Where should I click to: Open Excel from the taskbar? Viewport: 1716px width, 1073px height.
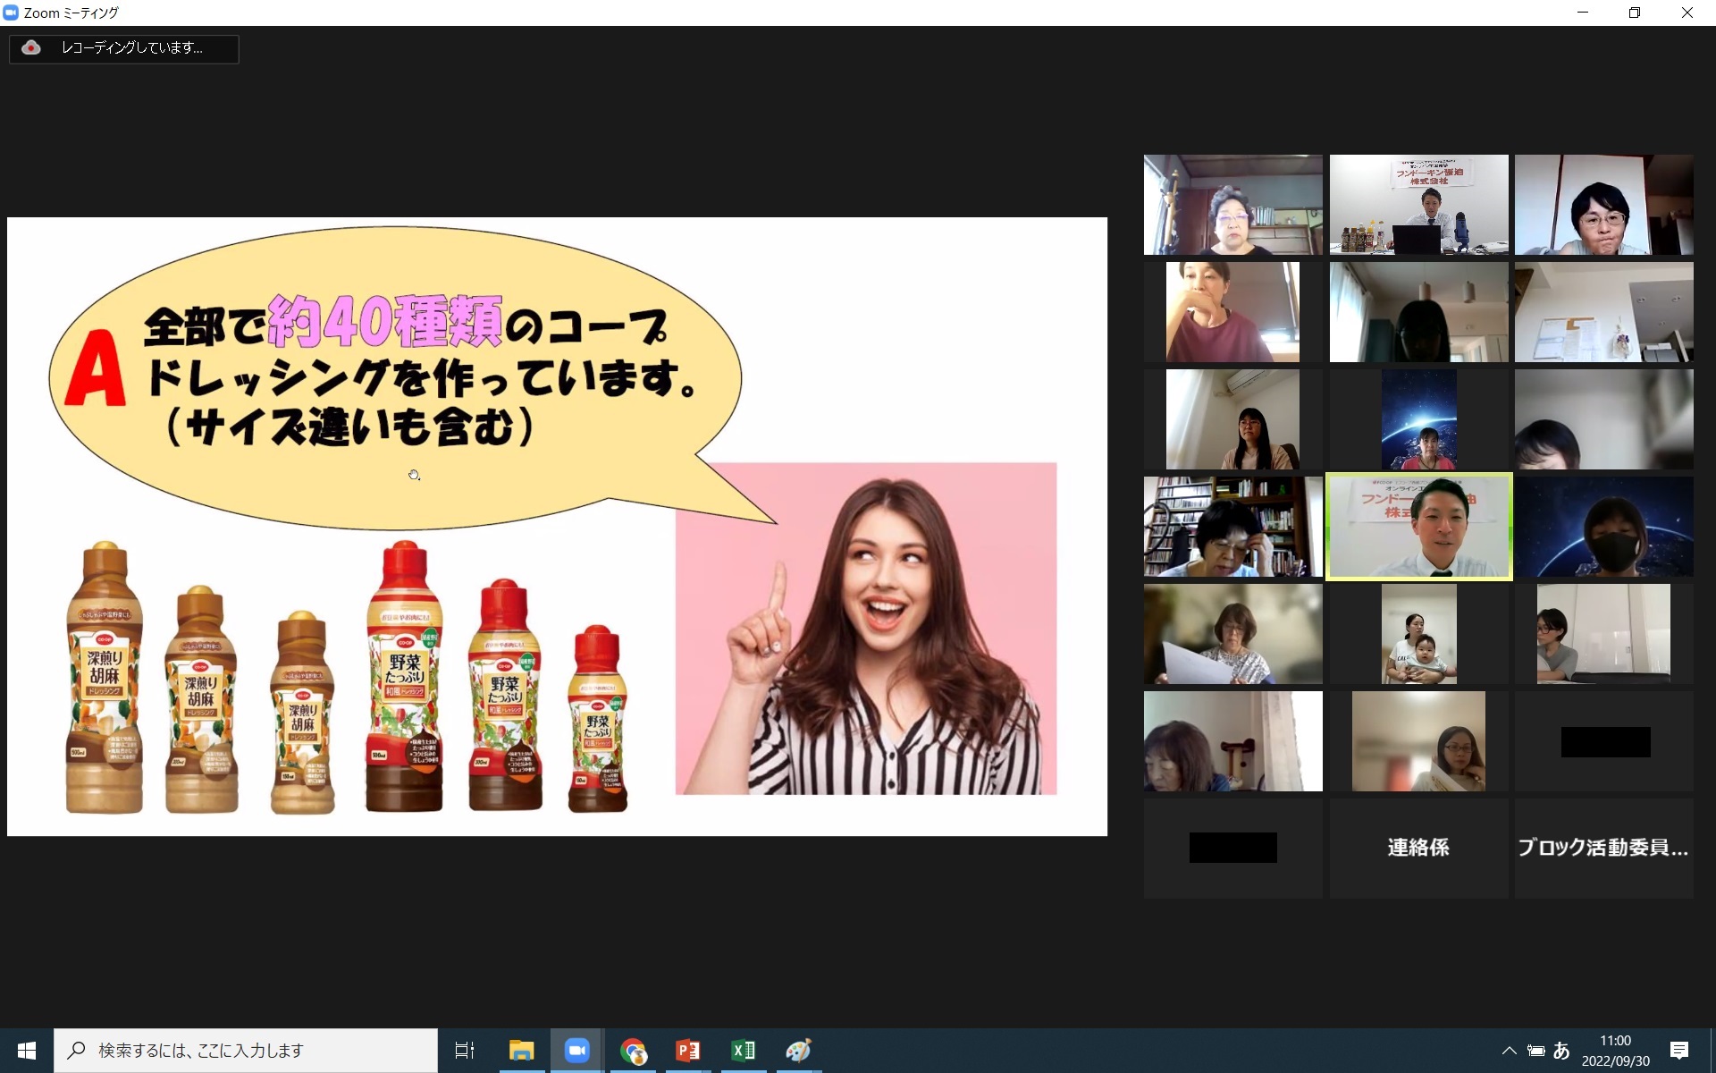(x=744, y=1051)
